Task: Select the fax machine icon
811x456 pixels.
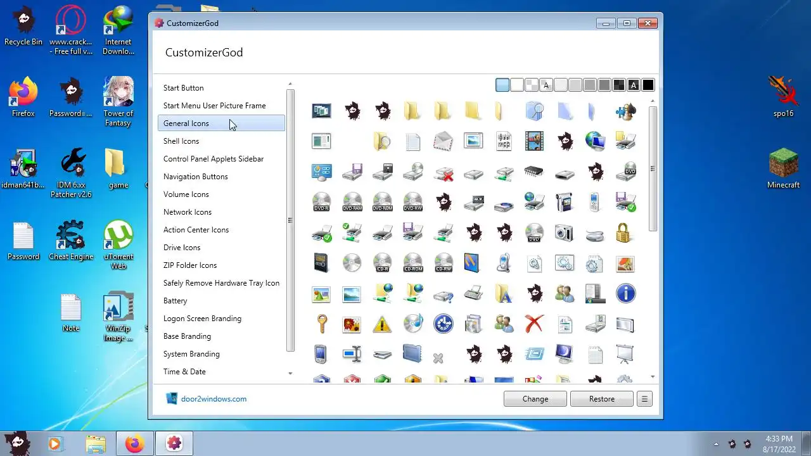Action: (x=473, y=293)
